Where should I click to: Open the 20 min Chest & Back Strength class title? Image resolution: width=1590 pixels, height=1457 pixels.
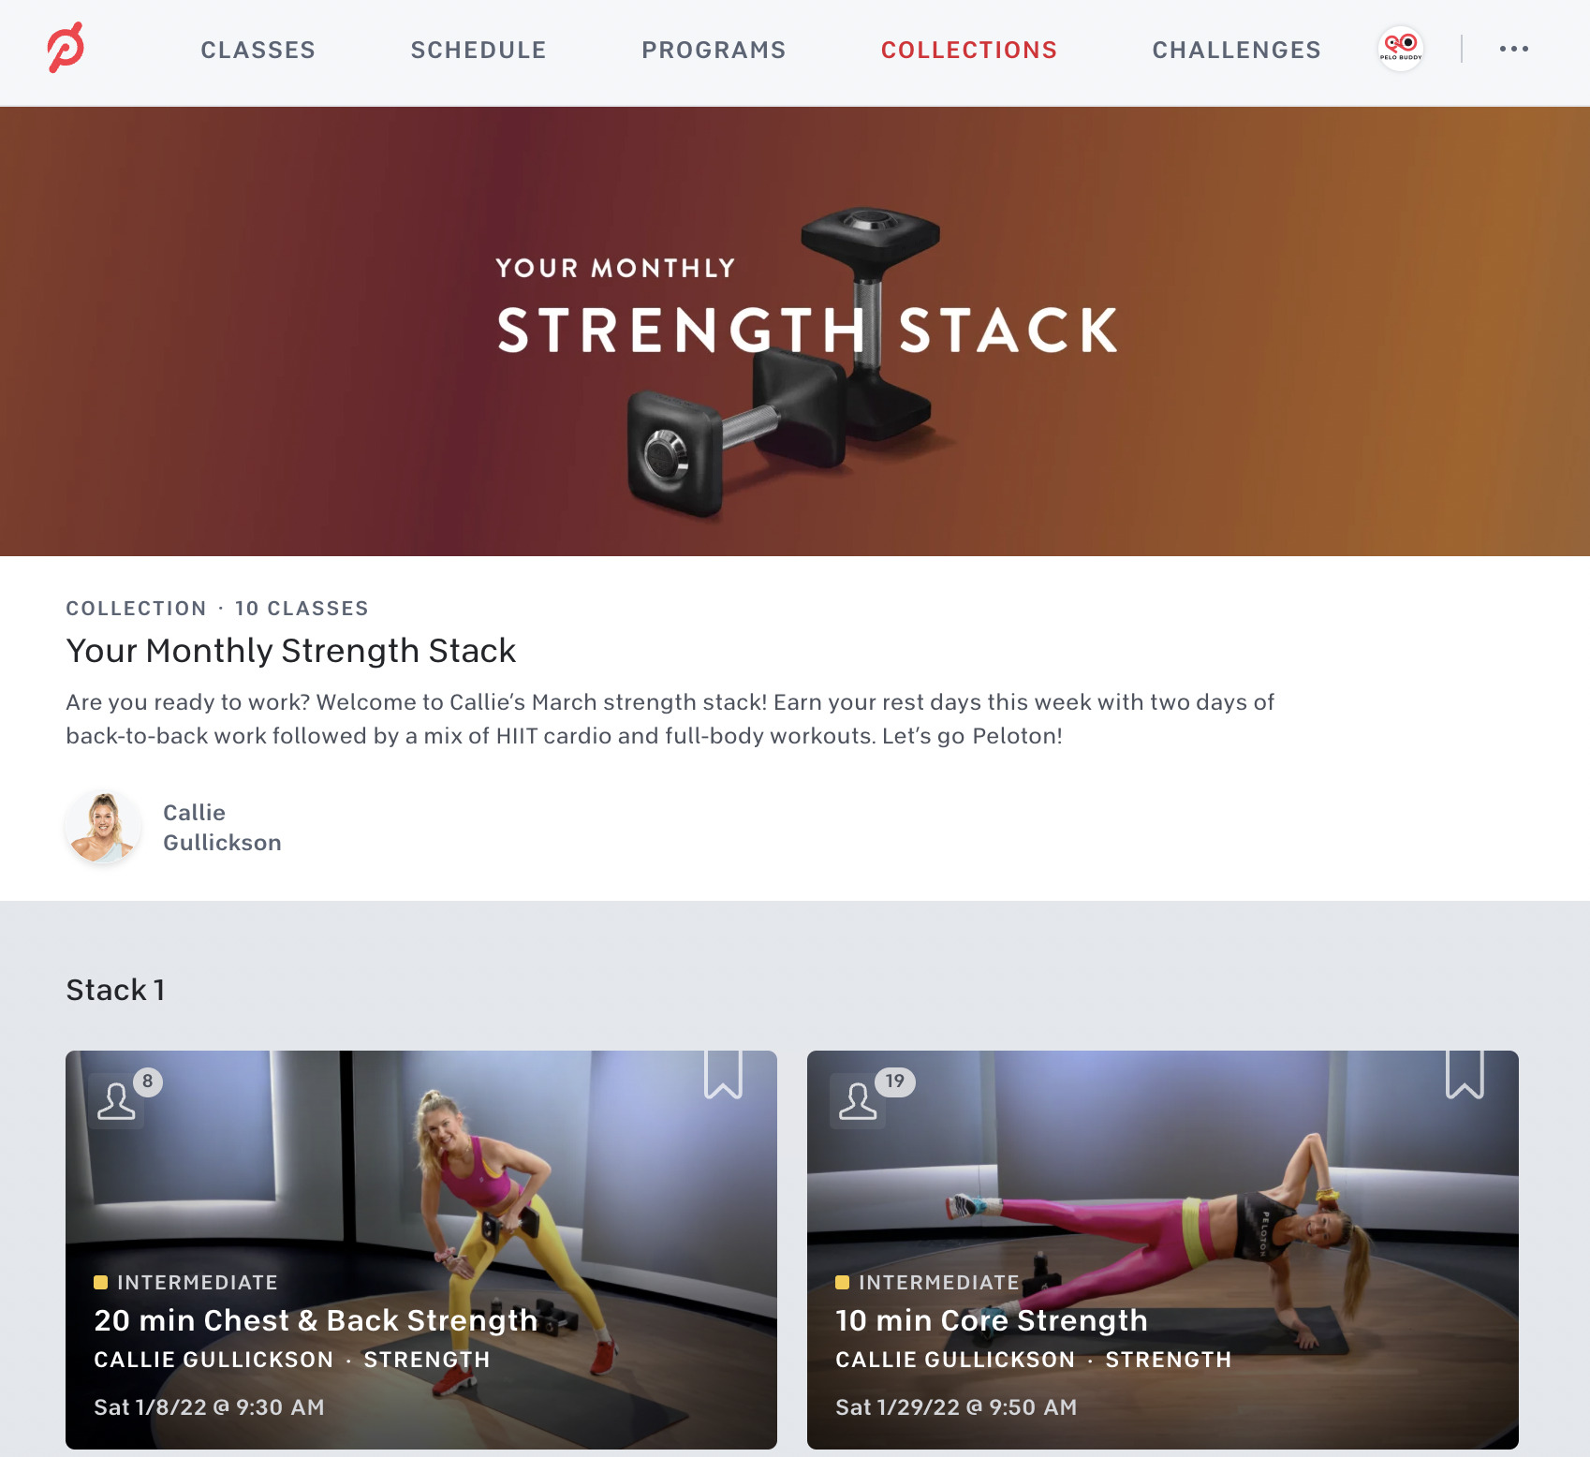tap(316, 1320)
